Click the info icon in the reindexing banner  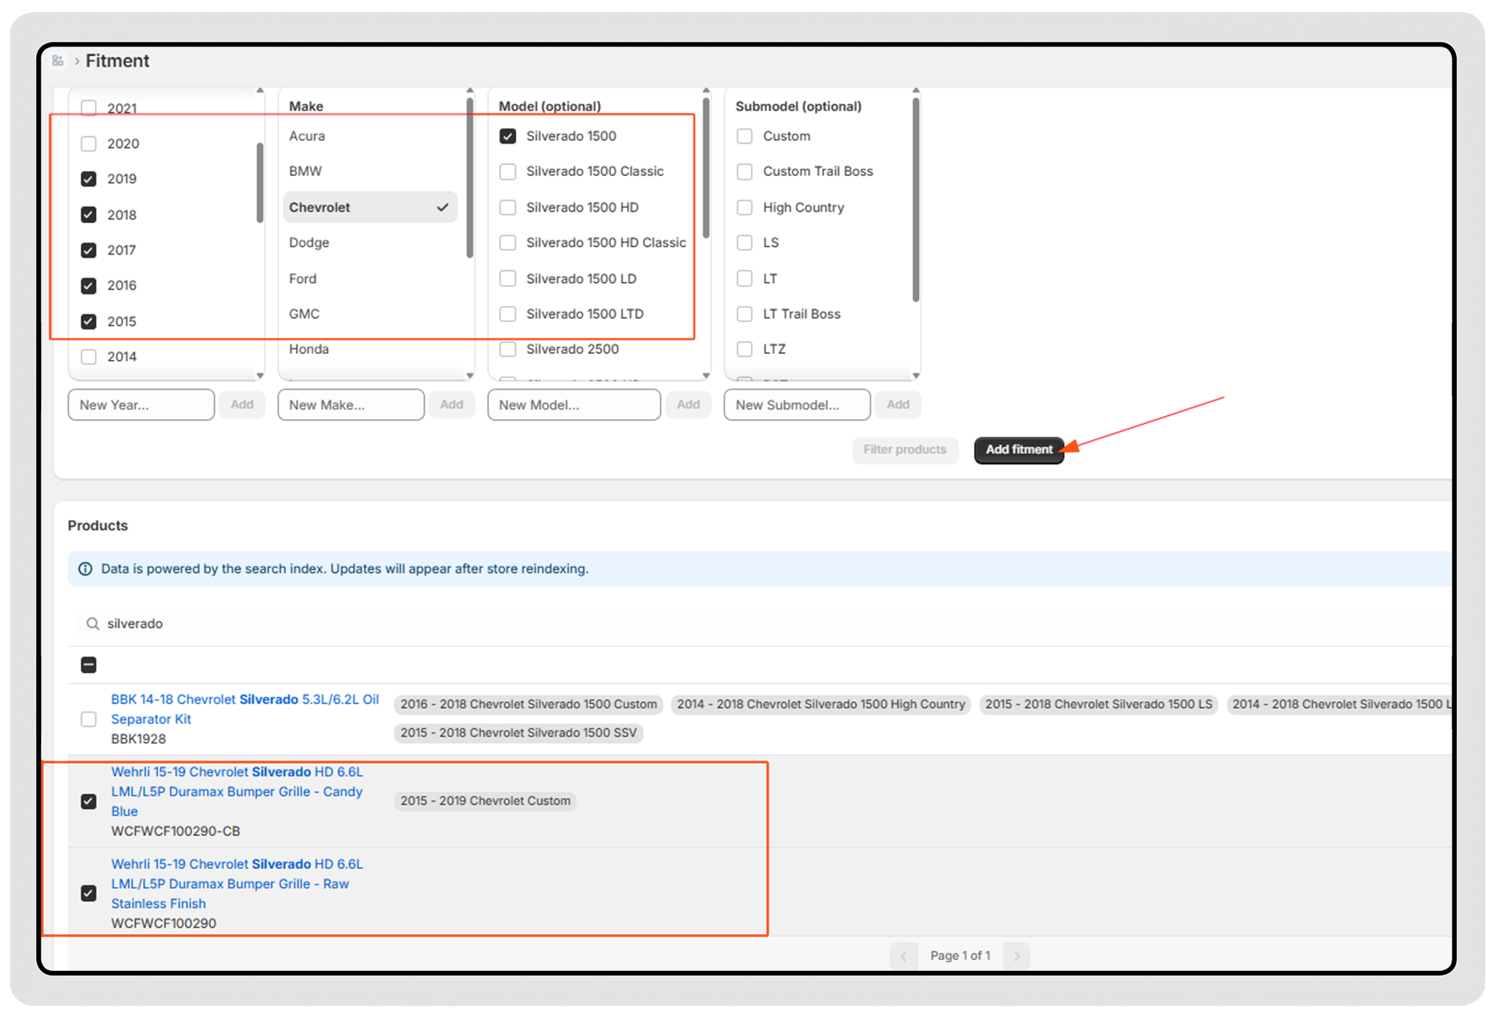coord(85,569)
